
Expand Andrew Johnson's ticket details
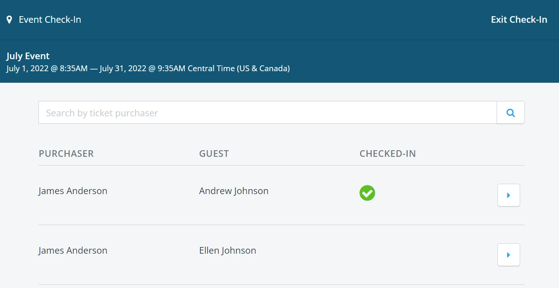pos(509,195)
